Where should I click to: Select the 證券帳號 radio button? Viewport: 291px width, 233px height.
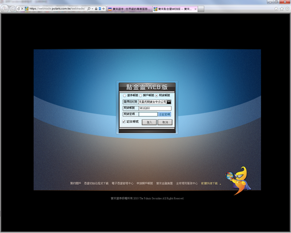(x=124, y=96)
